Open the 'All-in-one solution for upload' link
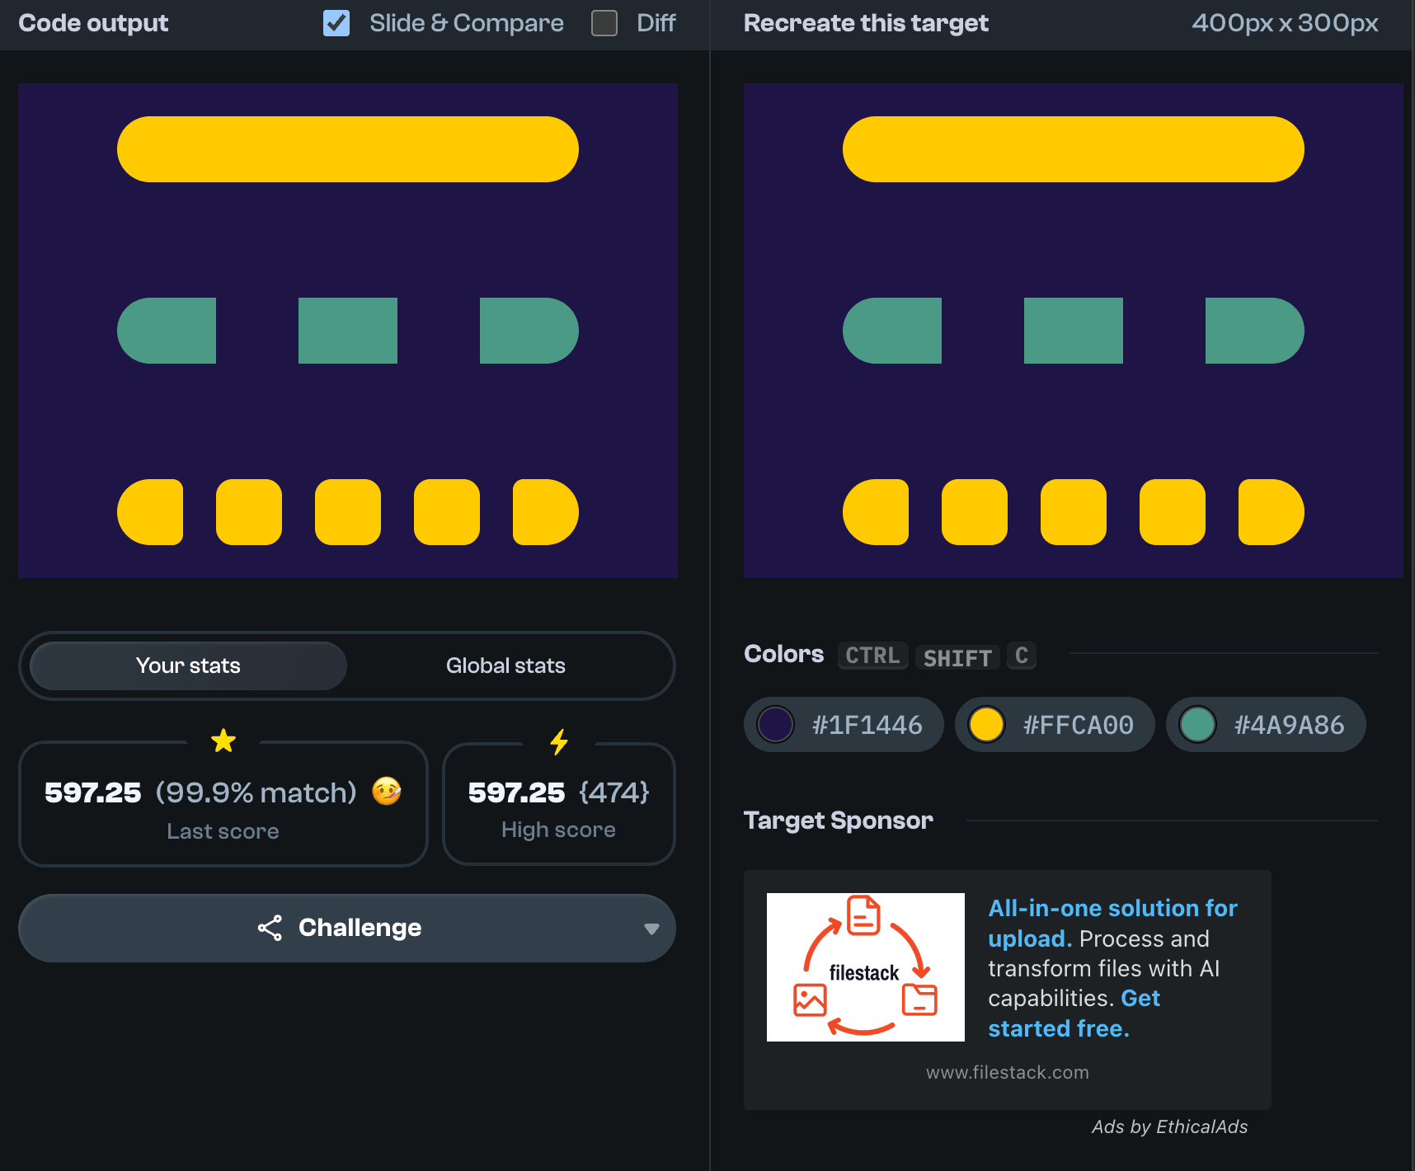The height and width of the screenshot is (1171, 1415). coord(1112,909)
